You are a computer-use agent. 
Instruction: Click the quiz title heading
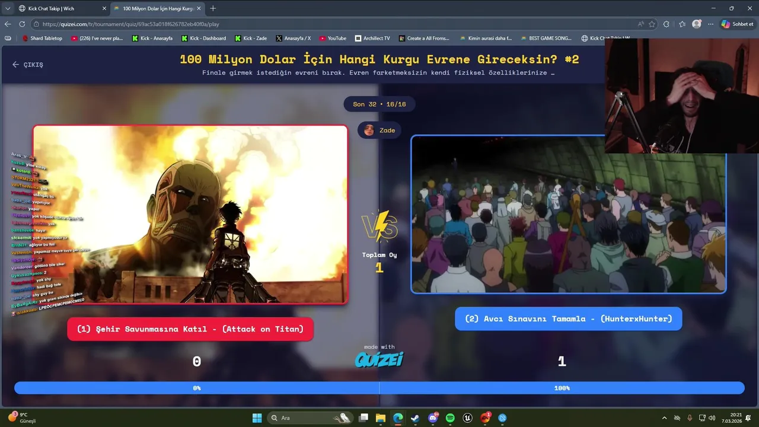point(379,59)
